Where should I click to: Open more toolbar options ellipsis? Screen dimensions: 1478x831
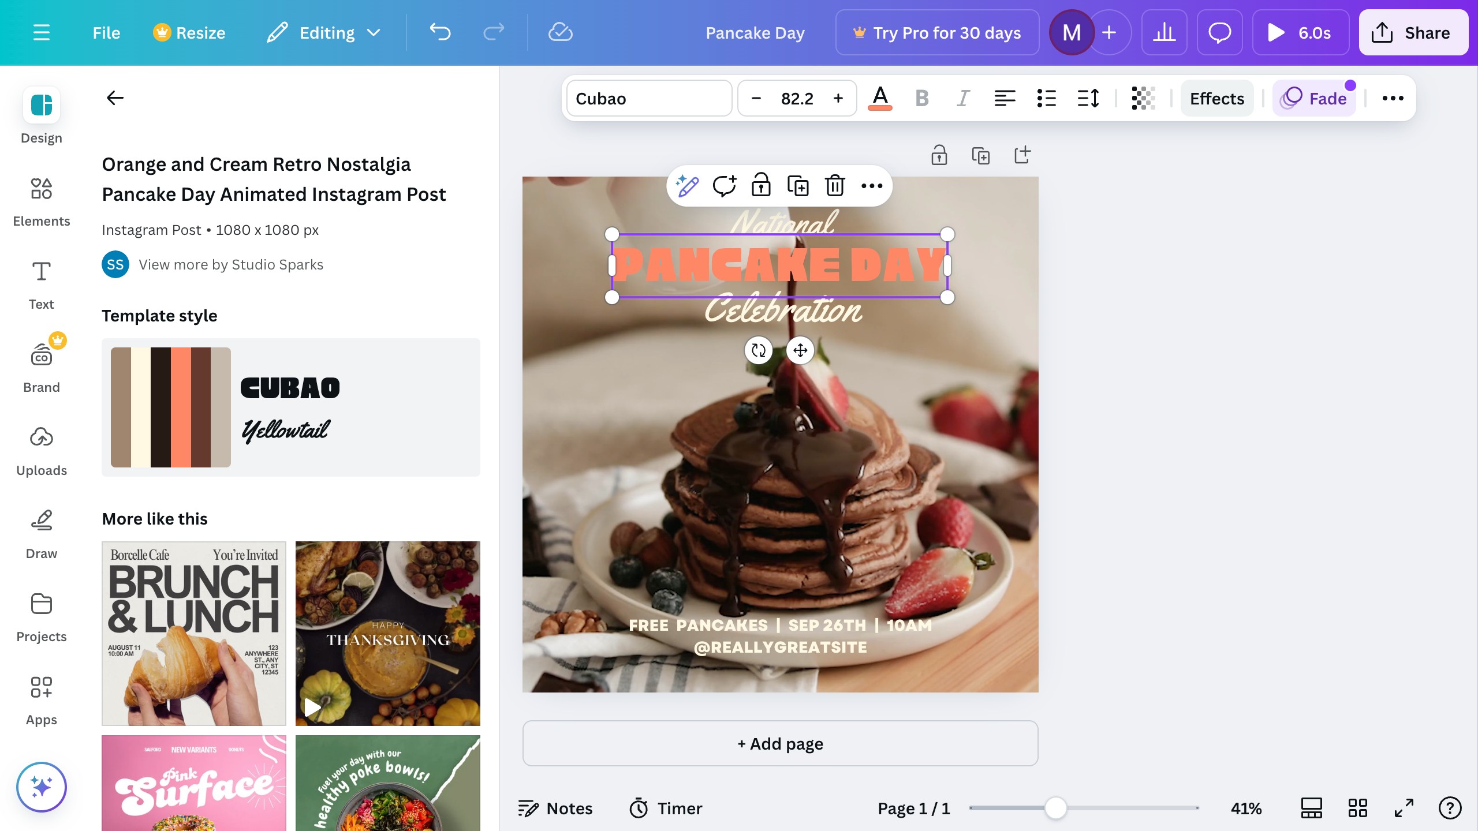(1393, 98)
